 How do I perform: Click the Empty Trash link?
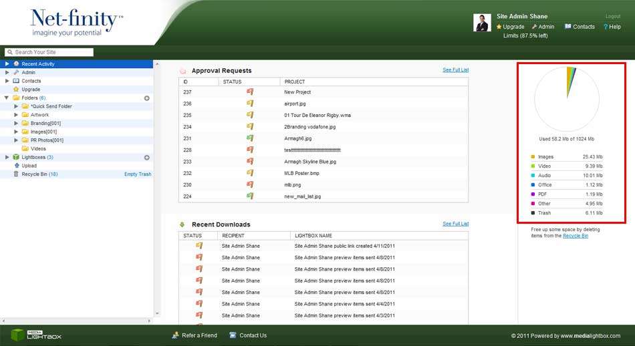(138, 174)
